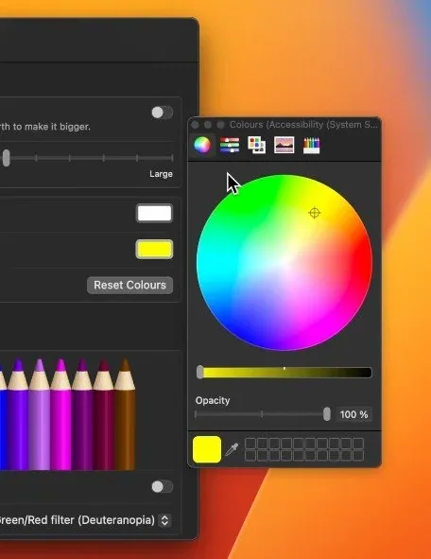Open the Green/Red filter (Deuteranopia) dropdown
Viewport: 431px width, 559px height.
[x=164, y=520]
